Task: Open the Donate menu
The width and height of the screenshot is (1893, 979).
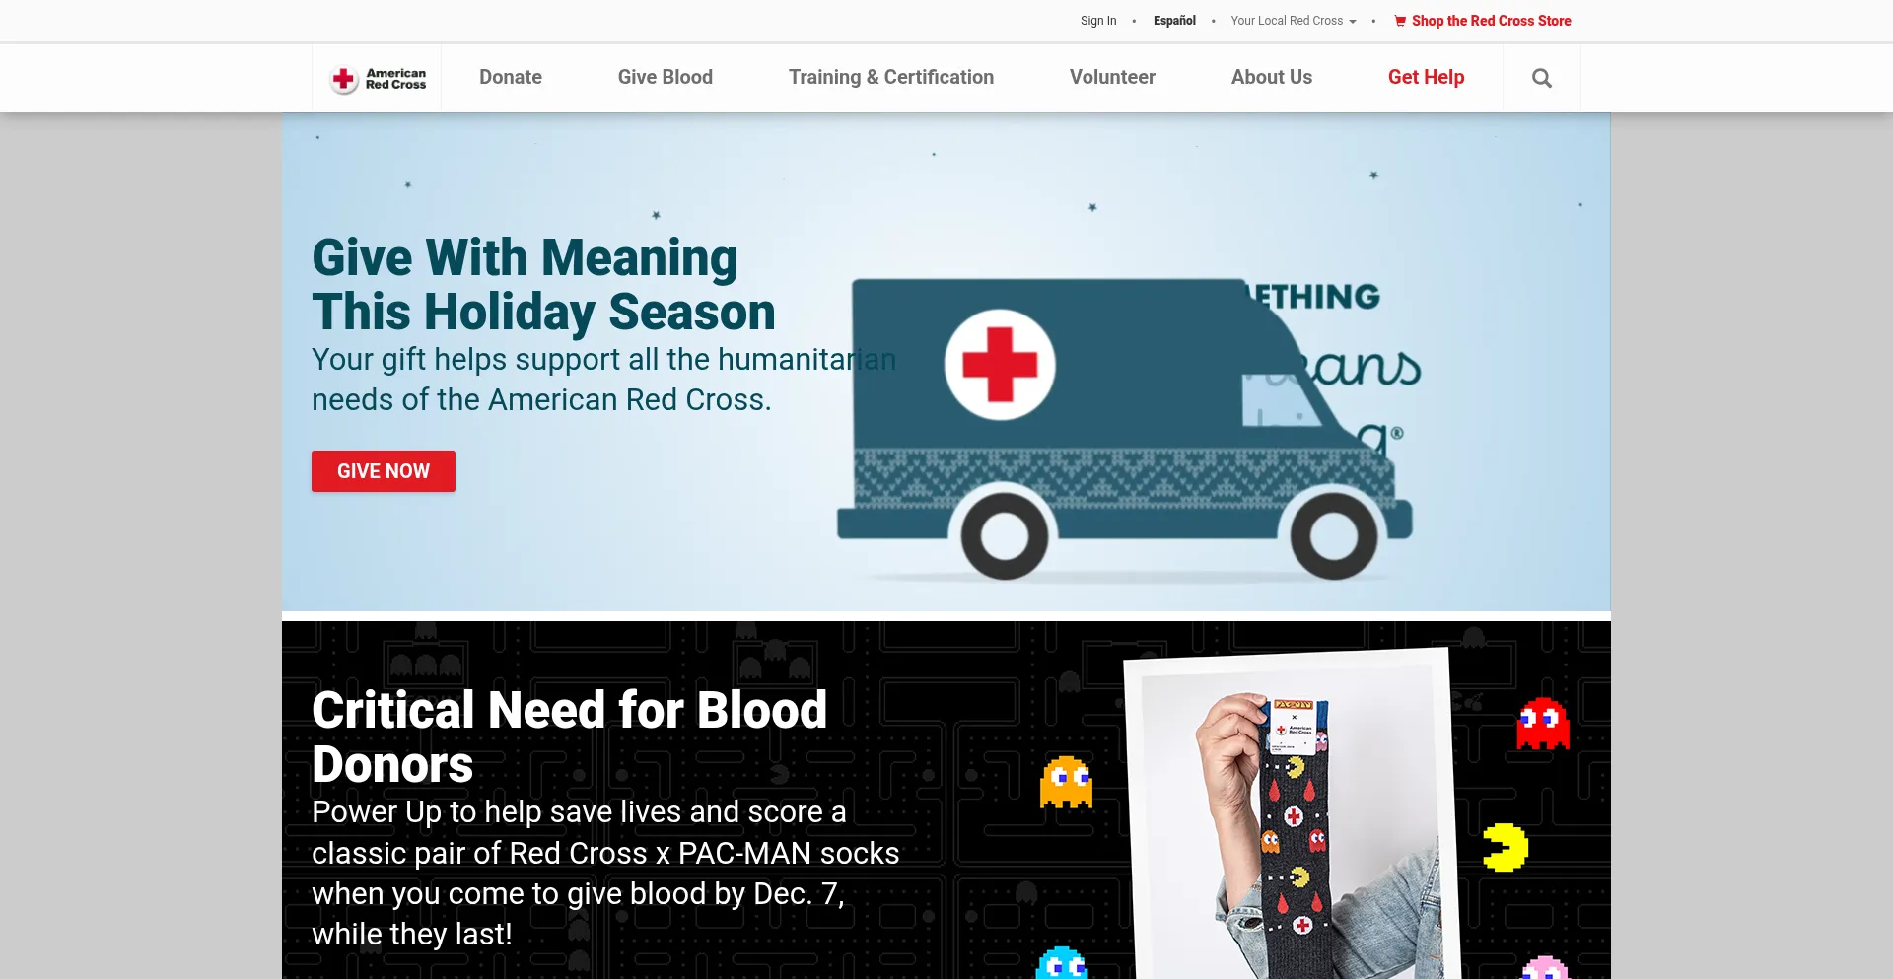Action: point(511,77)
